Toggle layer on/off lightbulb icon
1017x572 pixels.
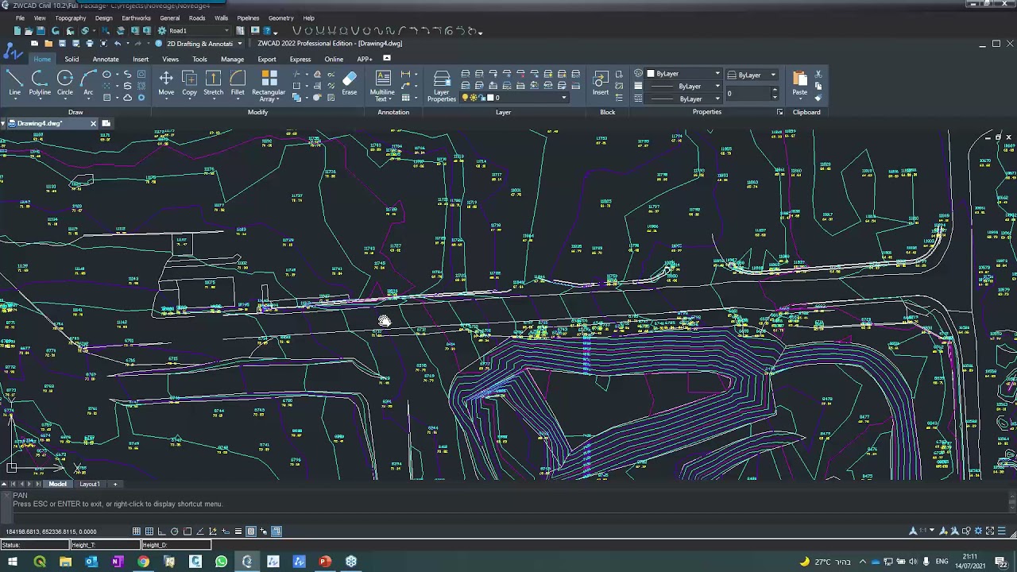pos(466,98)
